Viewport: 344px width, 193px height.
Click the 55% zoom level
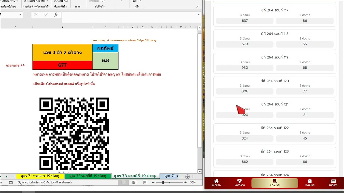coord(193,183)
